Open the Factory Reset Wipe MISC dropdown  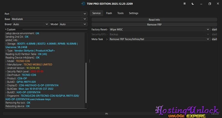click(x=159, y=29)
